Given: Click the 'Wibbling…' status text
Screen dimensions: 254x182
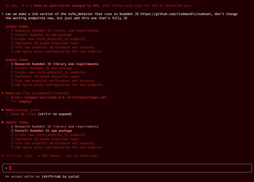Looking at the screenshot, I should [14, 156].
